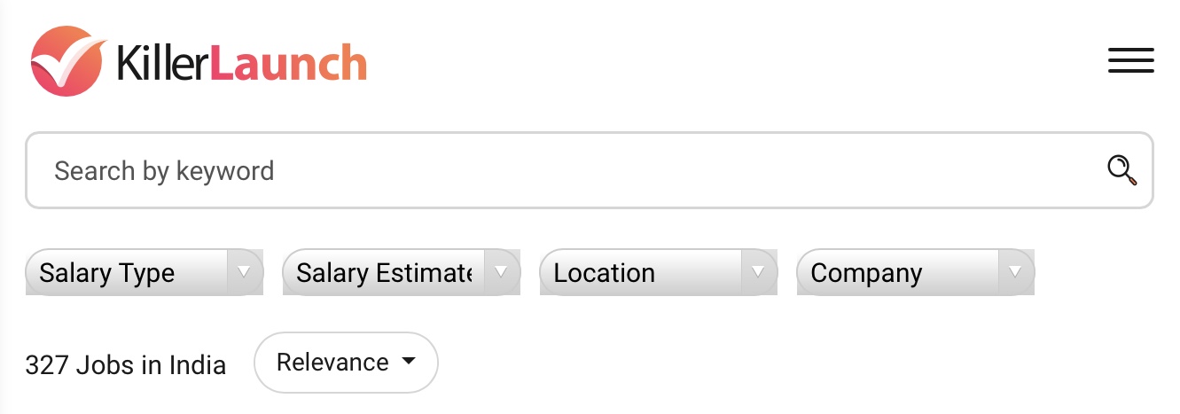Click the Company filter arrow icon
Screen dimensions: 1180x414
coord(1016,272)
